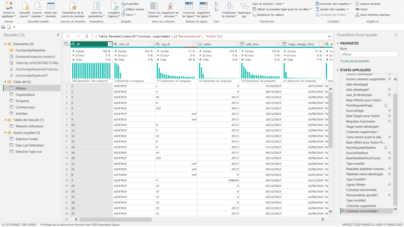Viewport: 404px width, 227px height.
Task: Expand the formula bar chevron
Action: coord(329,36)
